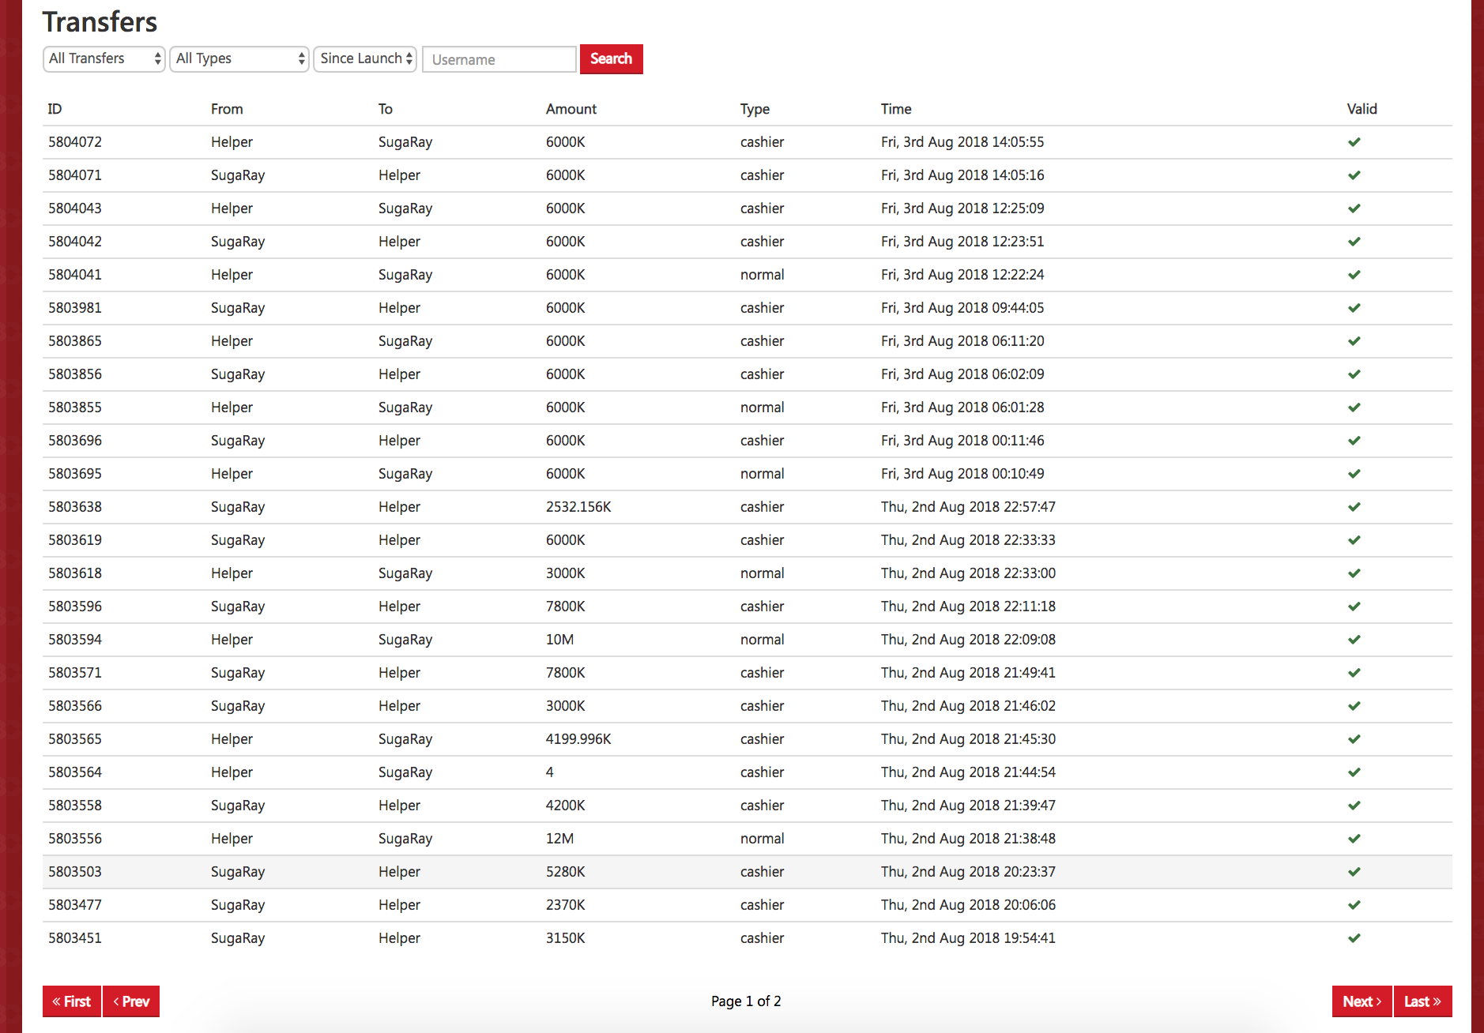The width and height of the screenshot is (1484, 1033).
Task: Click the valid checkmark for transfer 5804042
Action: (x=1354, y=242)
